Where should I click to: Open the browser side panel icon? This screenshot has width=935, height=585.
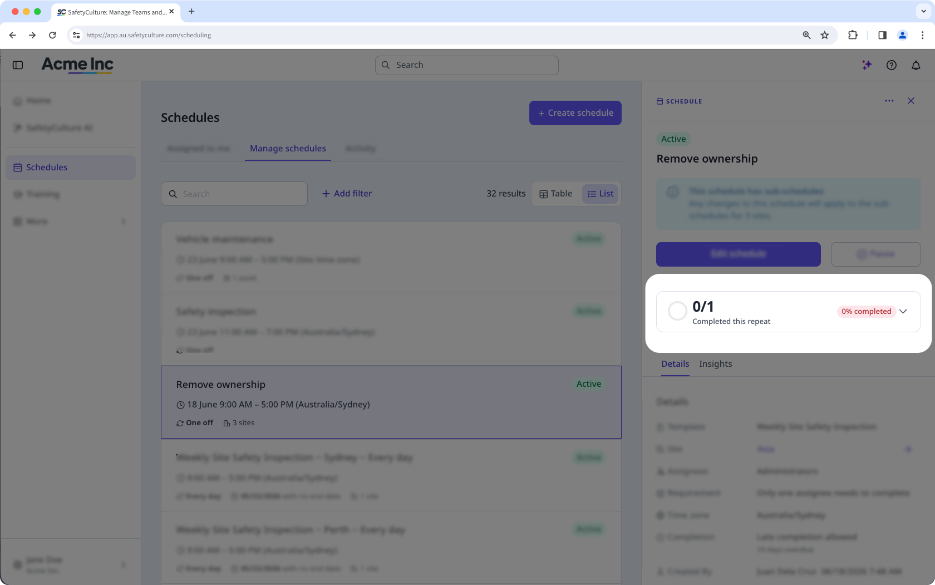pyautogui.click(x=882, y=35)
